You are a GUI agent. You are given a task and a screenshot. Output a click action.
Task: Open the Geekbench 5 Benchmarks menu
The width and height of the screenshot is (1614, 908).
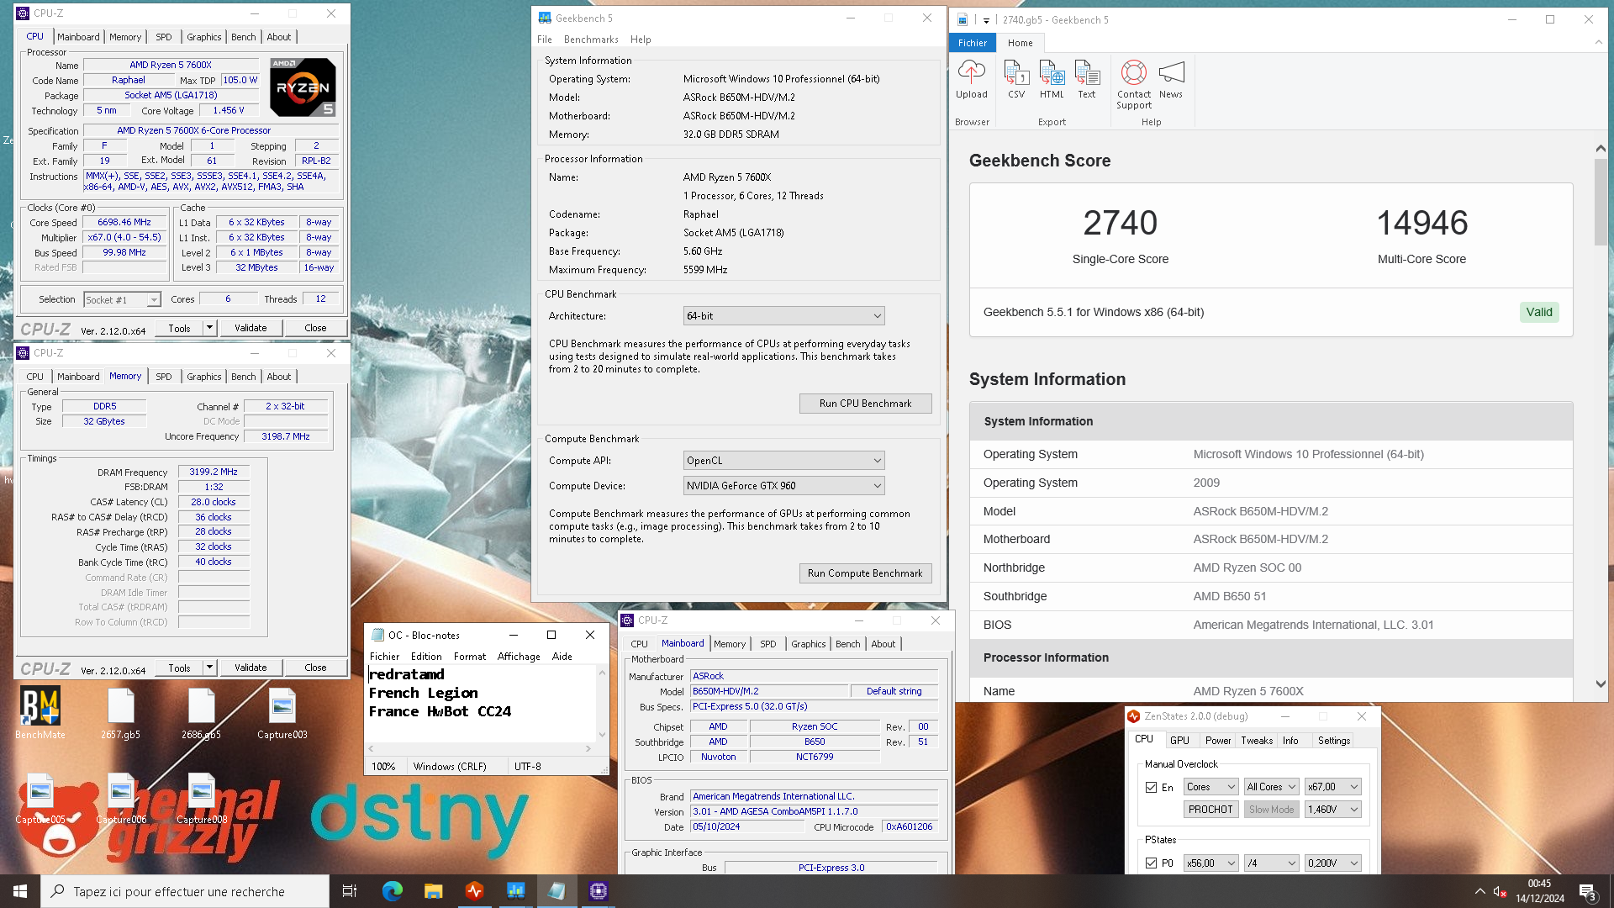pos(591,40)
